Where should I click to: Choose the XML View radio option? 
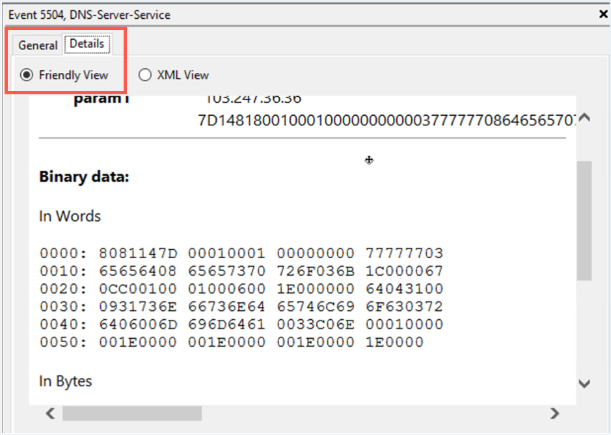pyautogui.click(x=144, y=75)
